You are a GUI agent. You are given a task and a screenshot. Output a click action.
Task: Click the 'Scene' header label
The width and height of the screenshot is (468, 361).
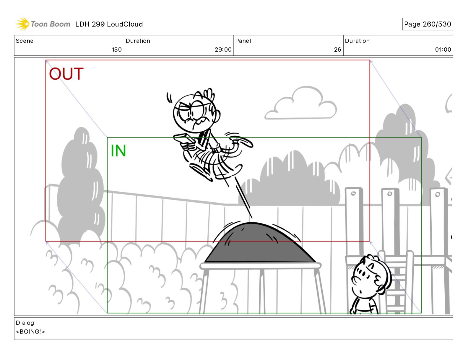(x=25, y=41)
